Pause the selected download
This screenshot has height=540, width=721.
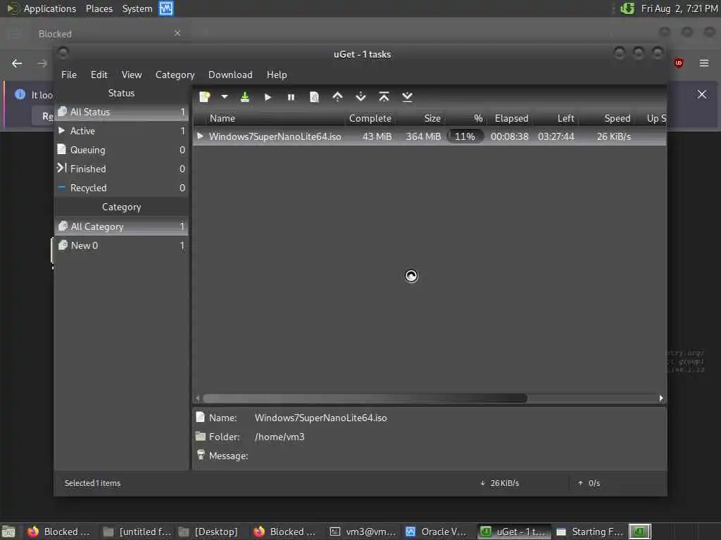[x=291, y=97]
